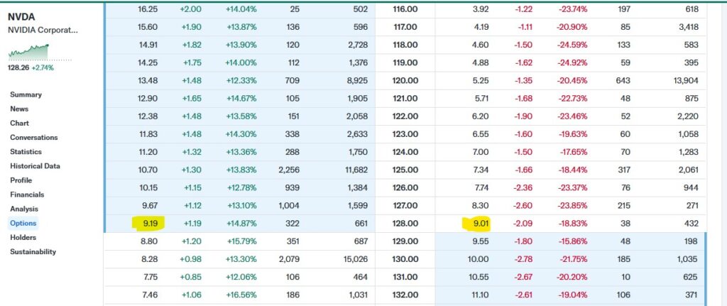Go to the News page
727x306 pixels.
coord(19,109)
